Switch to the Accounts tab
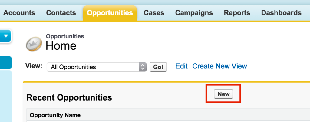Screen dimensions: 310x122 point(19,13)
